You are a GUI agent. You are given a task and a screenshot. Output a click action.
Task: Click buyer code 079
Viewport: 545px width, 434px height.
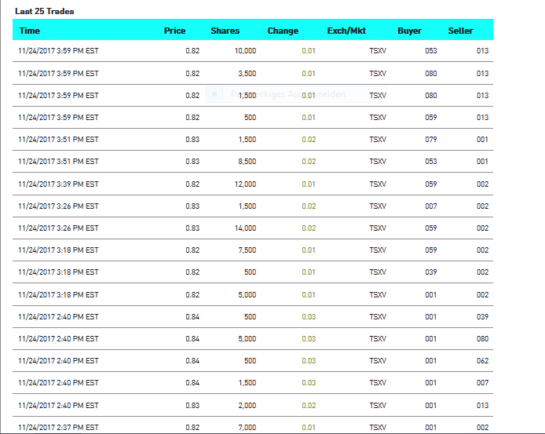(x=431, y=140)
